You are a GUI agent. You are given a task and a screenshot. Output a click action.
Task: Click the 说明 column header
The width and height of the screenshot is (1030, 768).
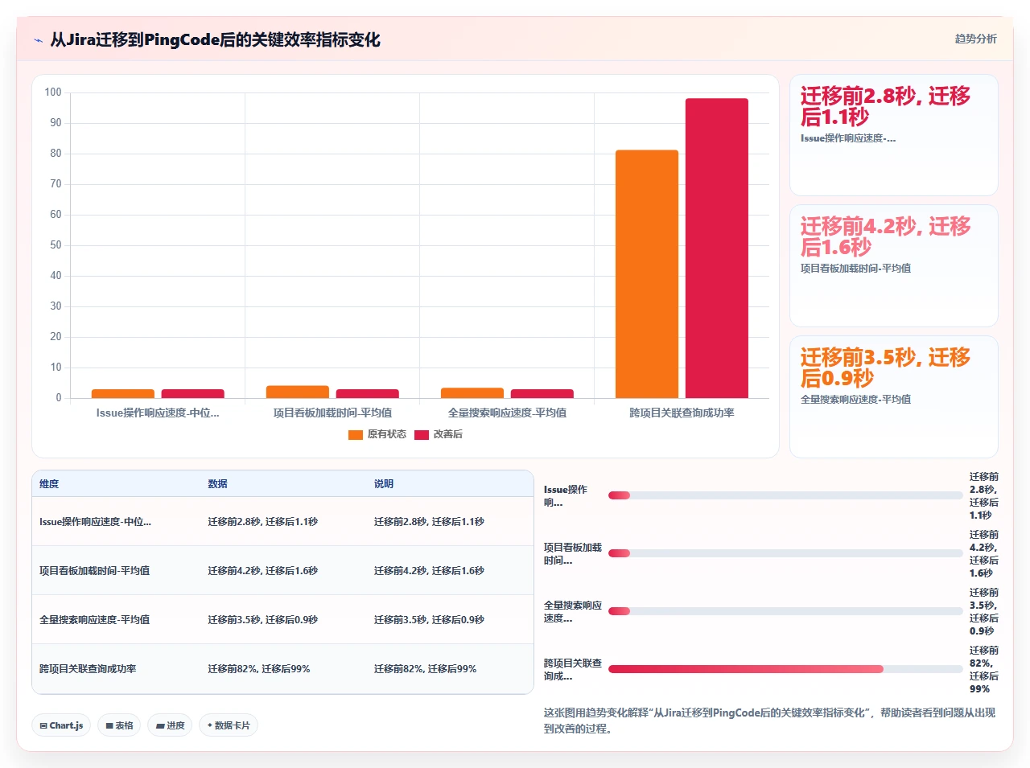coord(384,484)
